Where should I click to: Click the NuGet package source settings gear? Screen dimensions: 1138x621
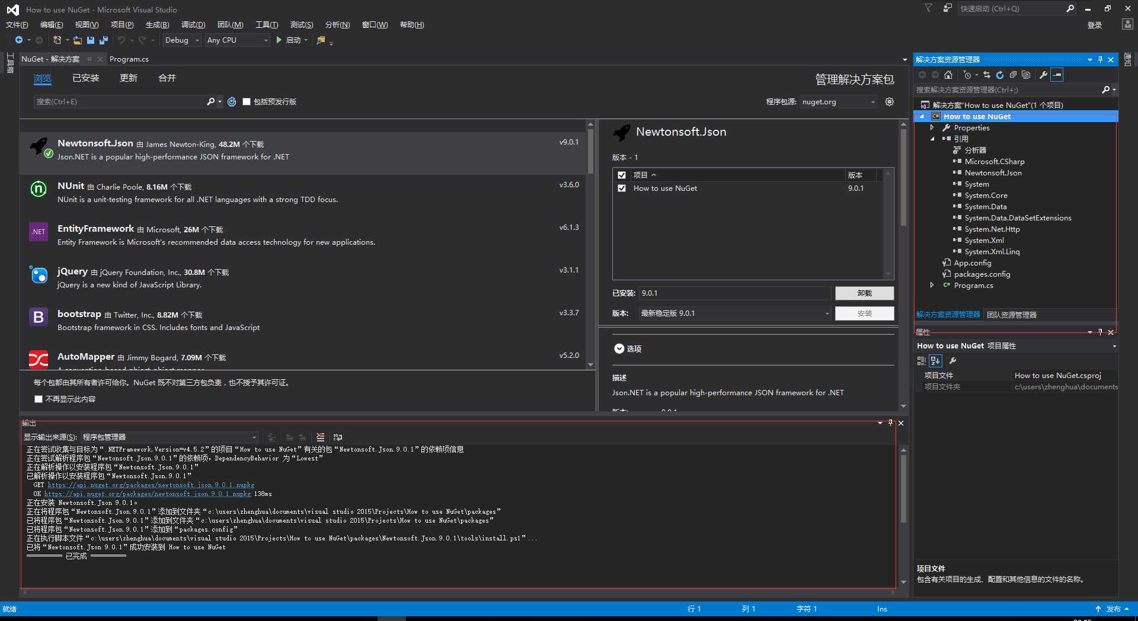[x=890, y=102]
